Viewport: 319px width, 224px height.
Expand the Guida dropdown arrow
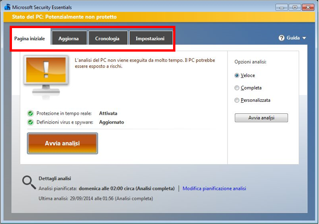click(304, 38)
